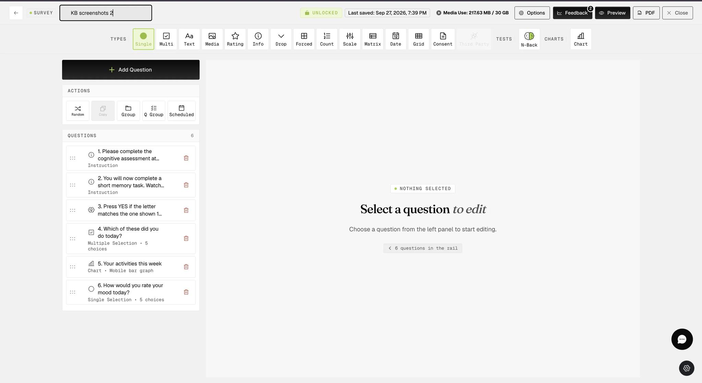Open the Options settings

pyautogui.click(x=532, y=13)
